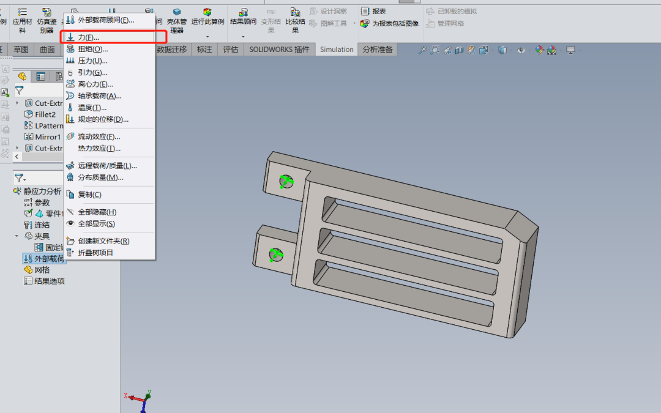The height and width of the screenshot is (413, 661).
Task: Open the View Orientation cube icon
Action: pyautogui.click(x=484, y=50)
